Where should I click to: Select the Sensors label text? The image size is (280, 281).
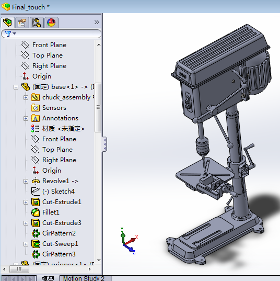(54, 108)
